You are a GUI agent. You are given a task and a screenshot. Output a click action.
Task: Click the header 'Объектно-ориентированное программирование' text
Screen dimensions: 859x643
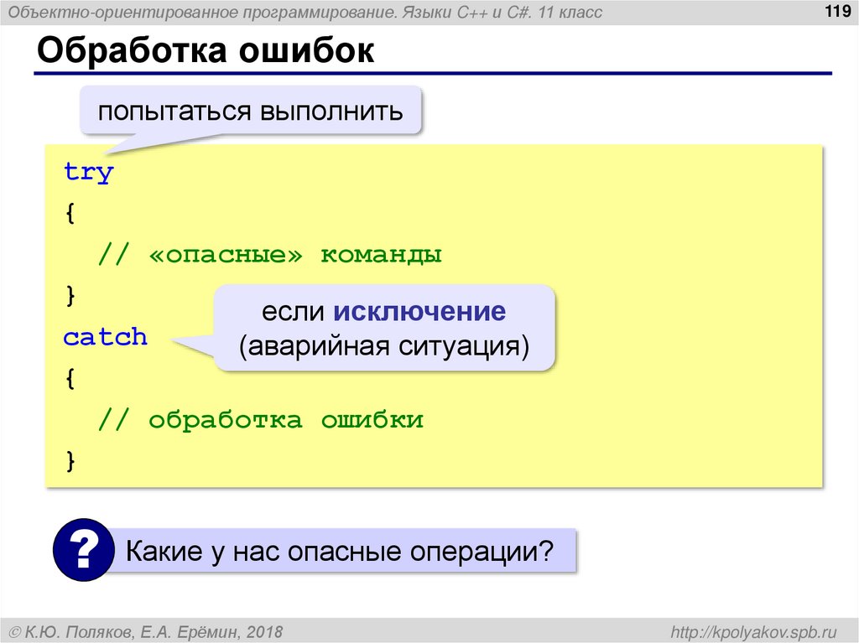tap(202, 12)
